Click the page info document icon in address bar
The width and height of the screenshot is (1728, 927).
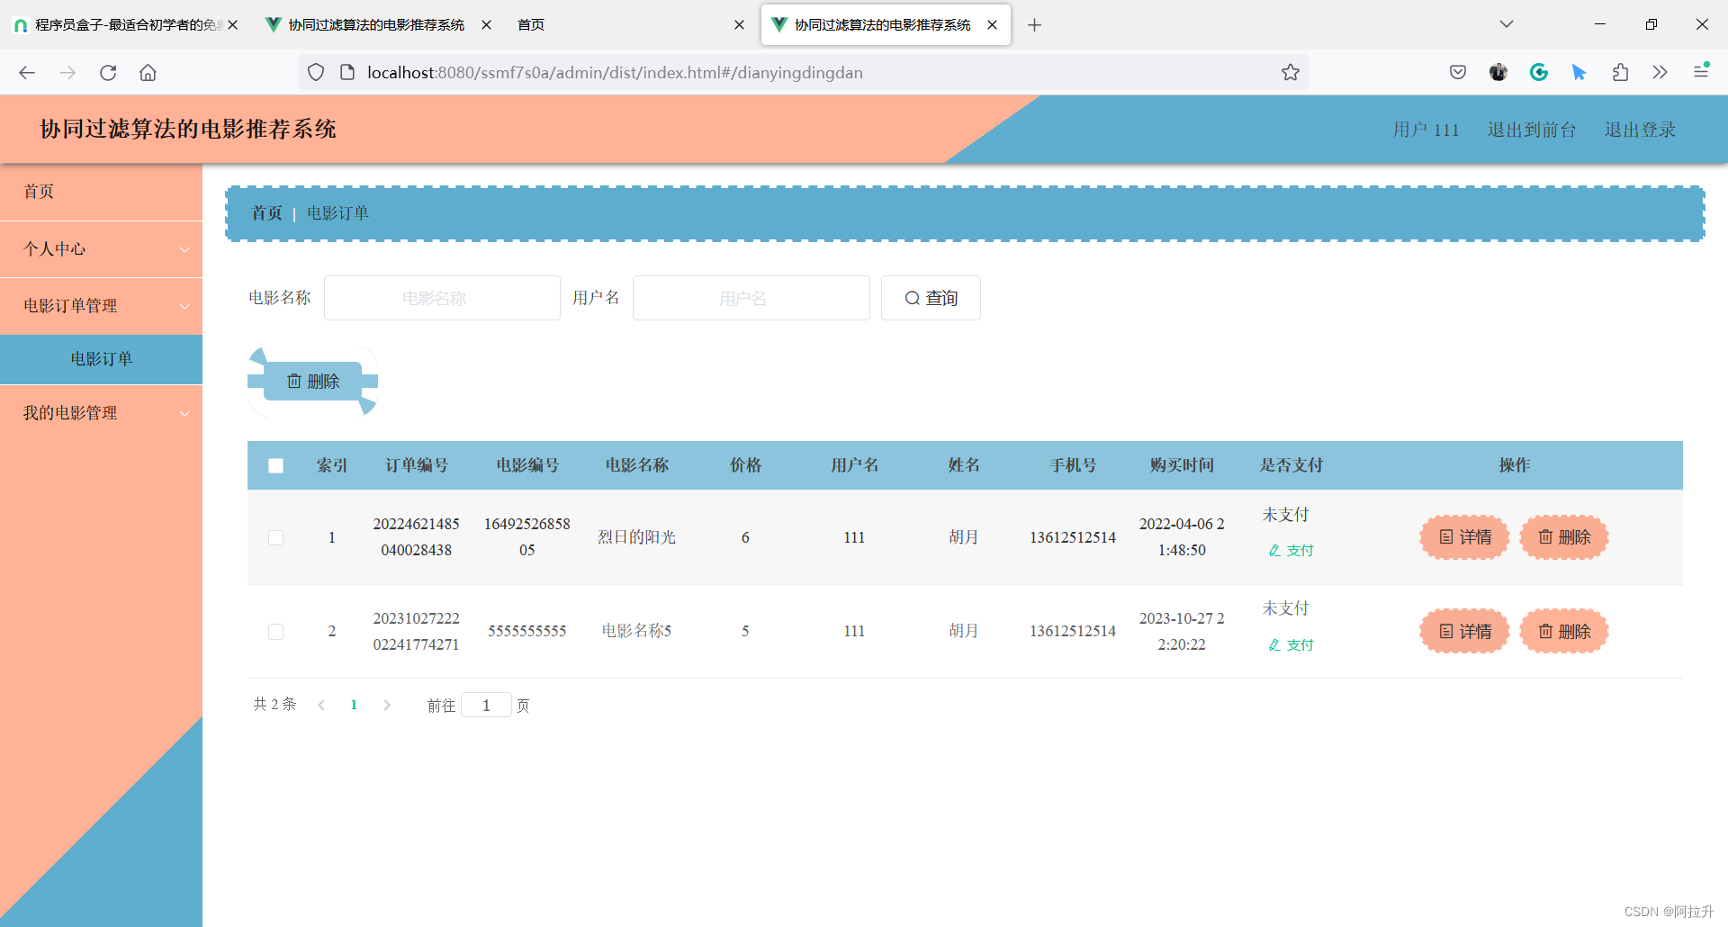pos(347,73)
